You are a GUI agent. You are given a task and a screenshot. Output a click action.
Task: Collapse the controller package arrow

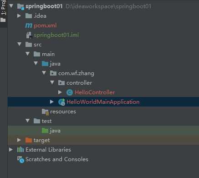tap(52, 82)
